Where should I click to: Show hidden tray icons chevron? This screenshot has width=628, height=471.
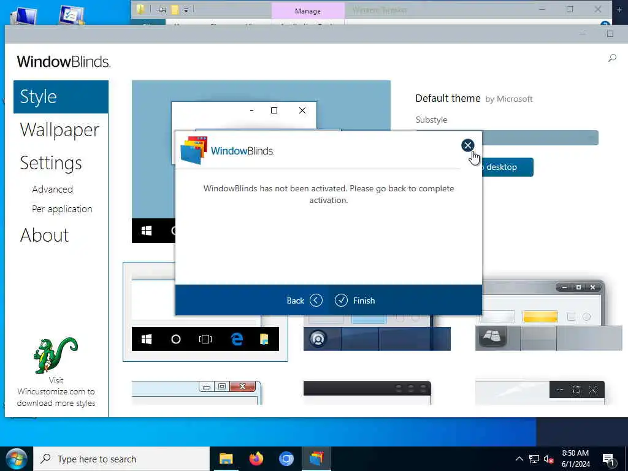[519, 459]
